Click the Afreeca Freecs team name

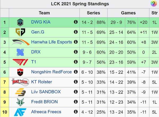click(46, 112)
